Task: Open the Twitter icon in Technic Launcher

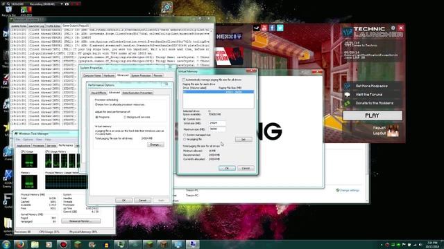Action: pos(280,28)
